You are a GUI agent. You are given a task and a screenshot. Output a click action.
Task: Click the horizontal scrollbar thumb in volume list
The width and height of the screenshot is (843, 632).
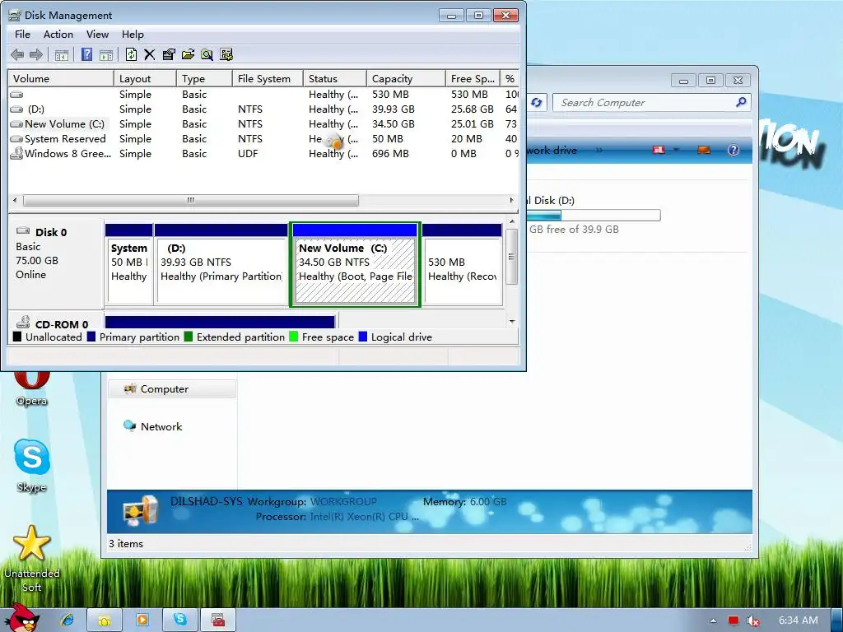191,201
